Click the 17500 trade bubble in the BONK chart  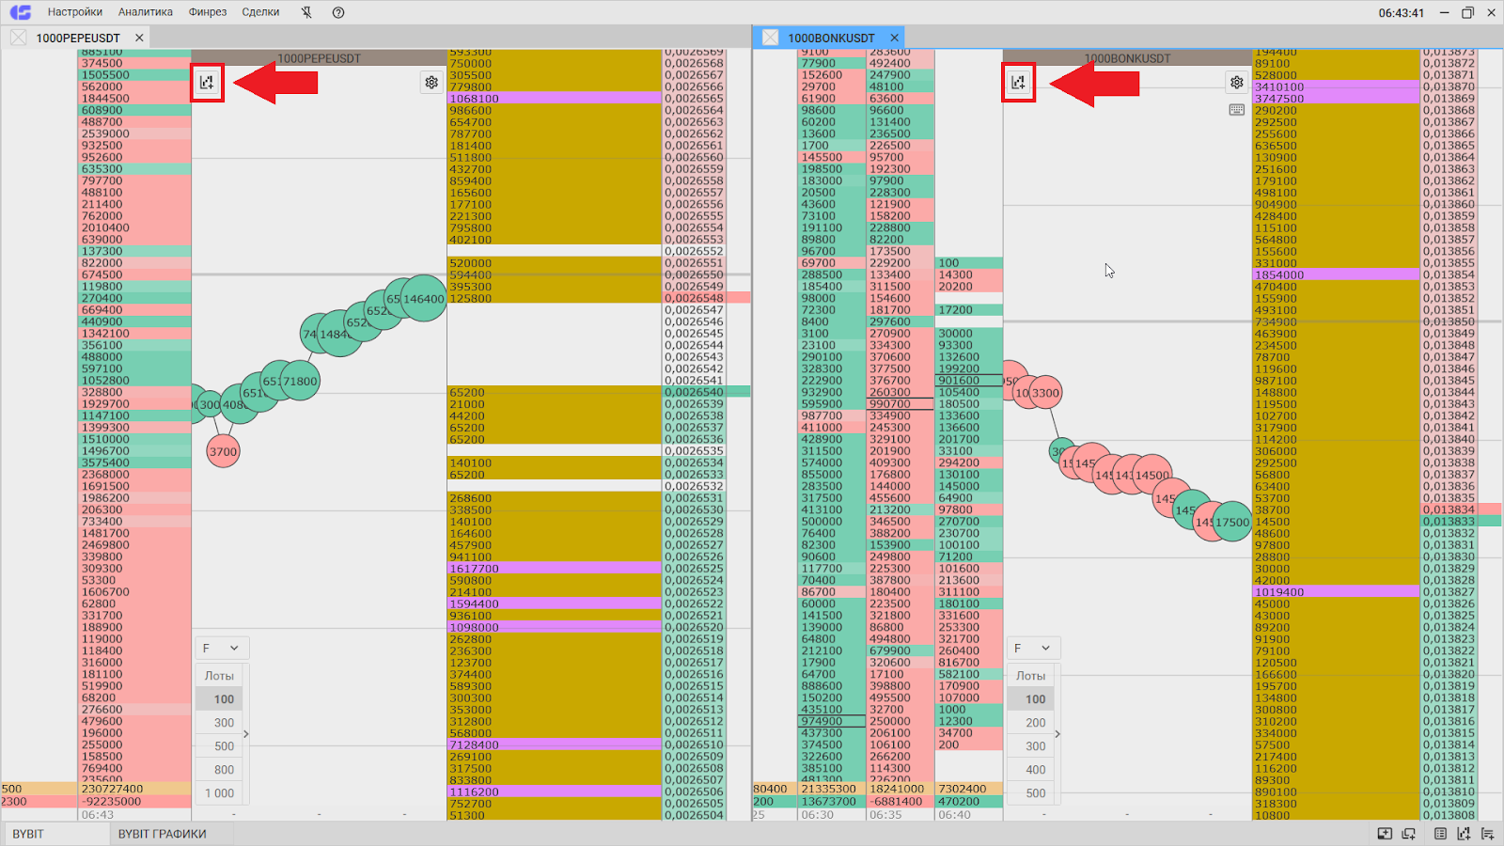(1232, 523)
